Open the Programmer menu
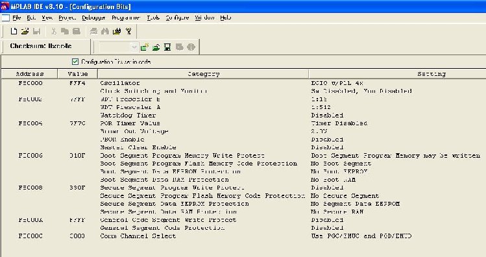The width and height of the screenshot is (486, 257). [126, 18]
